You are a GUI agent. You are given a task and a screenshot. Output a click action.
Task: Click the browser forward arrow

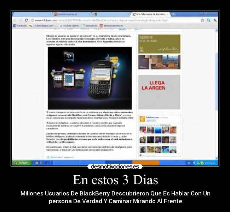(x=21, y=20)
